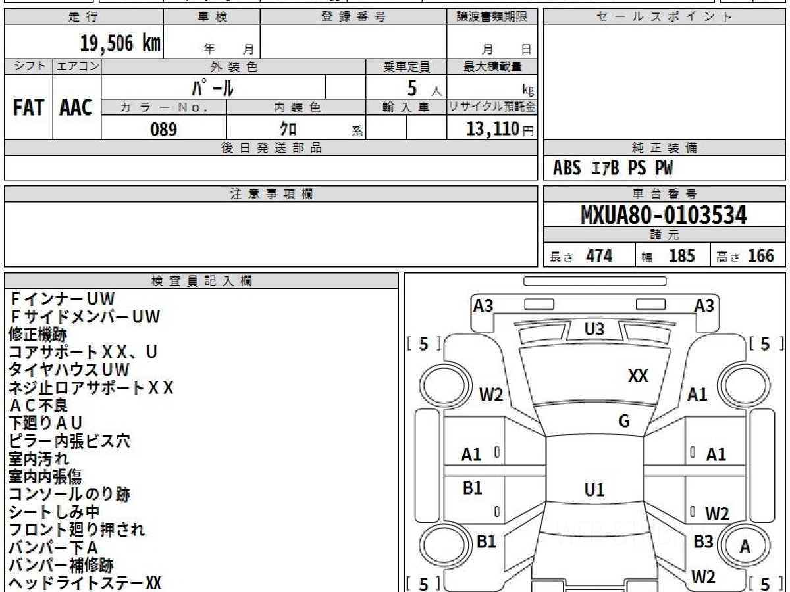Click the AAC air conditioner value

coord(76,108)
